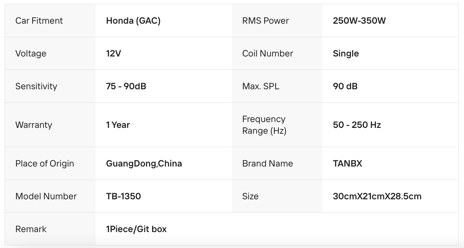The height and width of the screenshot is (248, 464).
Task: Click the Max. SPL label
Action: 261,86
